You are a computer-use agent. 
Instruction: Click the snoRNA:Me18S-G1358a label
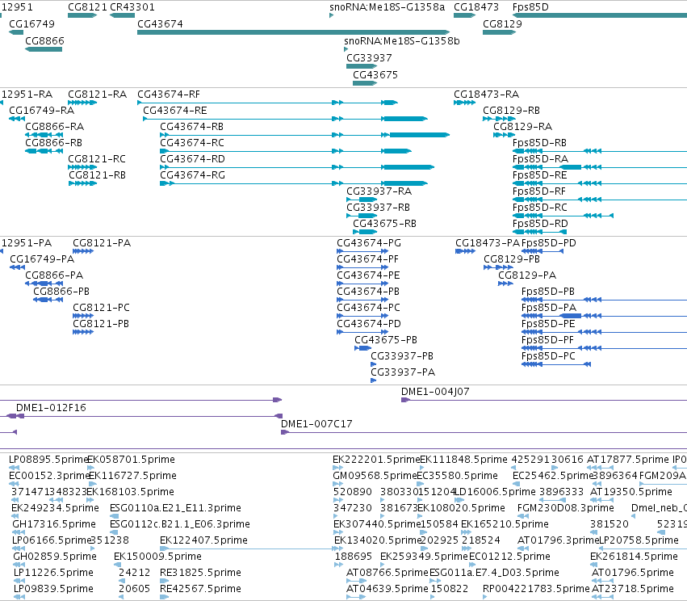tap(387, 7)
